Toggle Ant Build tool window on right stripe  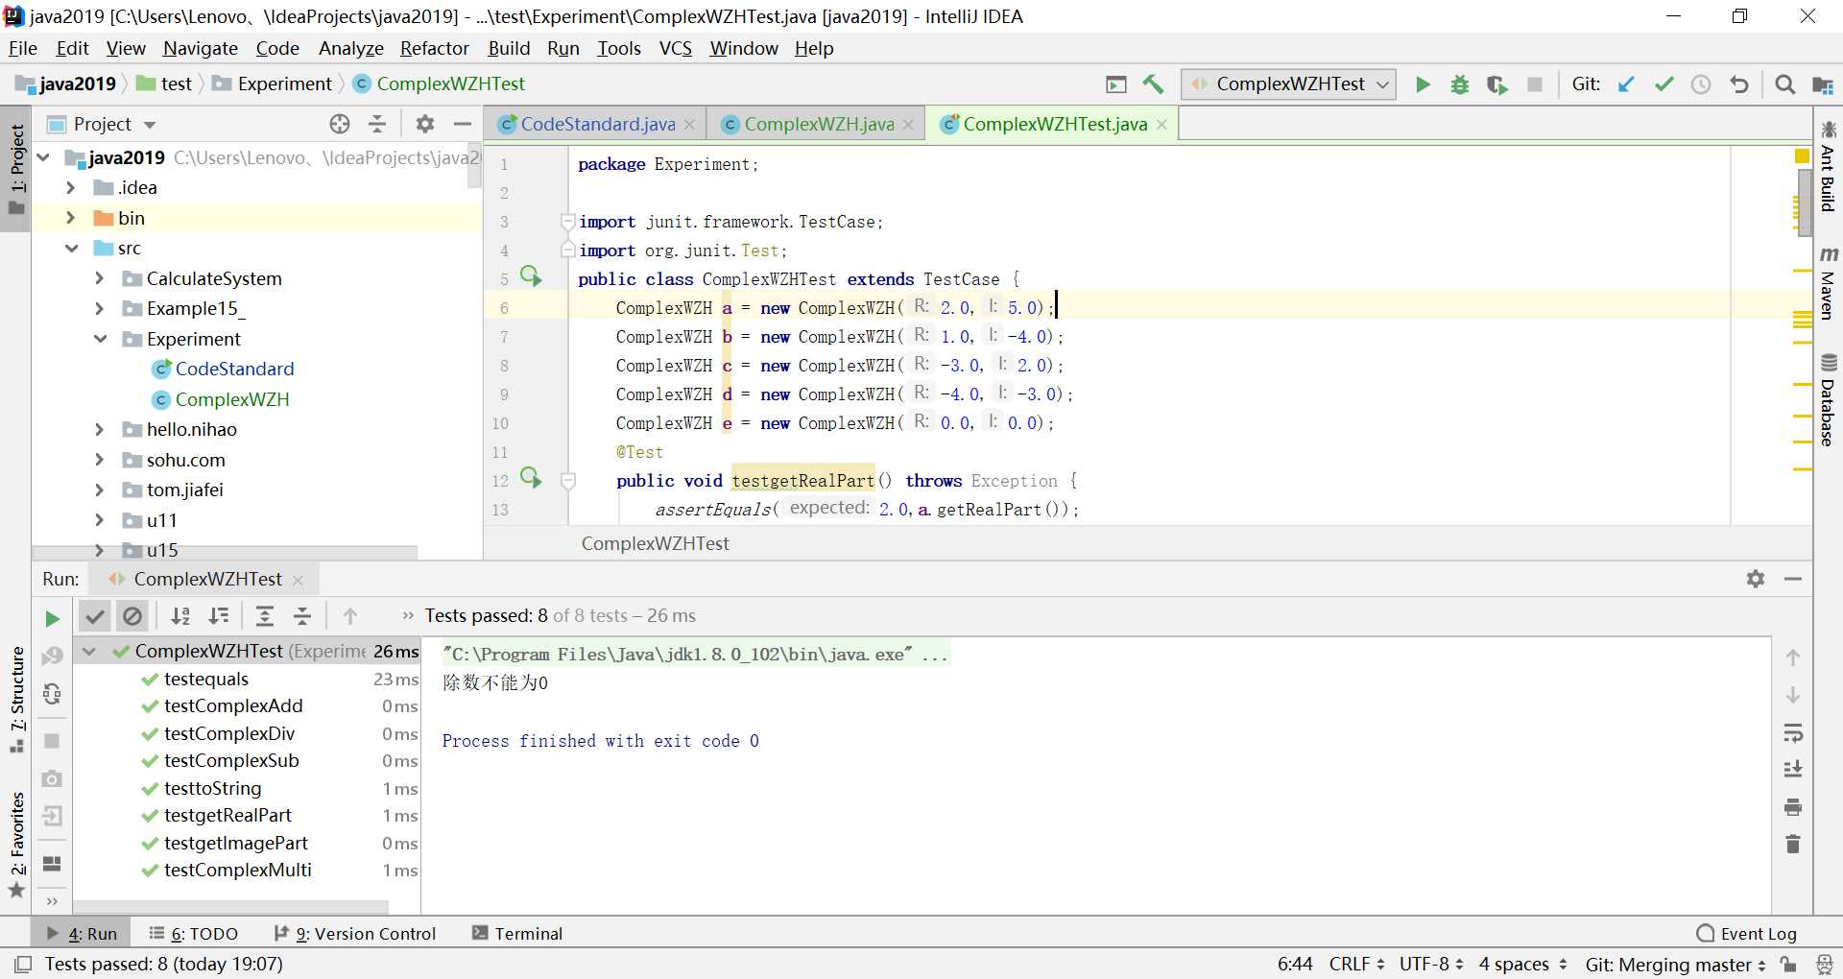(x=1829, y=167)
